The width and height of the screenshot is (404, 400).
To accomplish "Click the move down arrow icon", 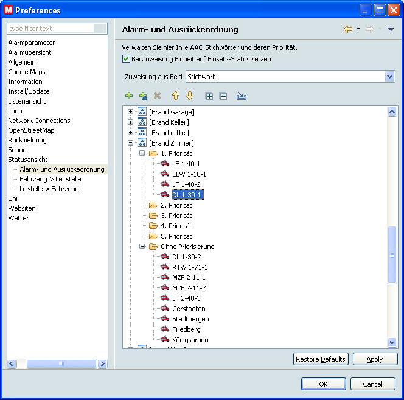I will click(189, 96).
